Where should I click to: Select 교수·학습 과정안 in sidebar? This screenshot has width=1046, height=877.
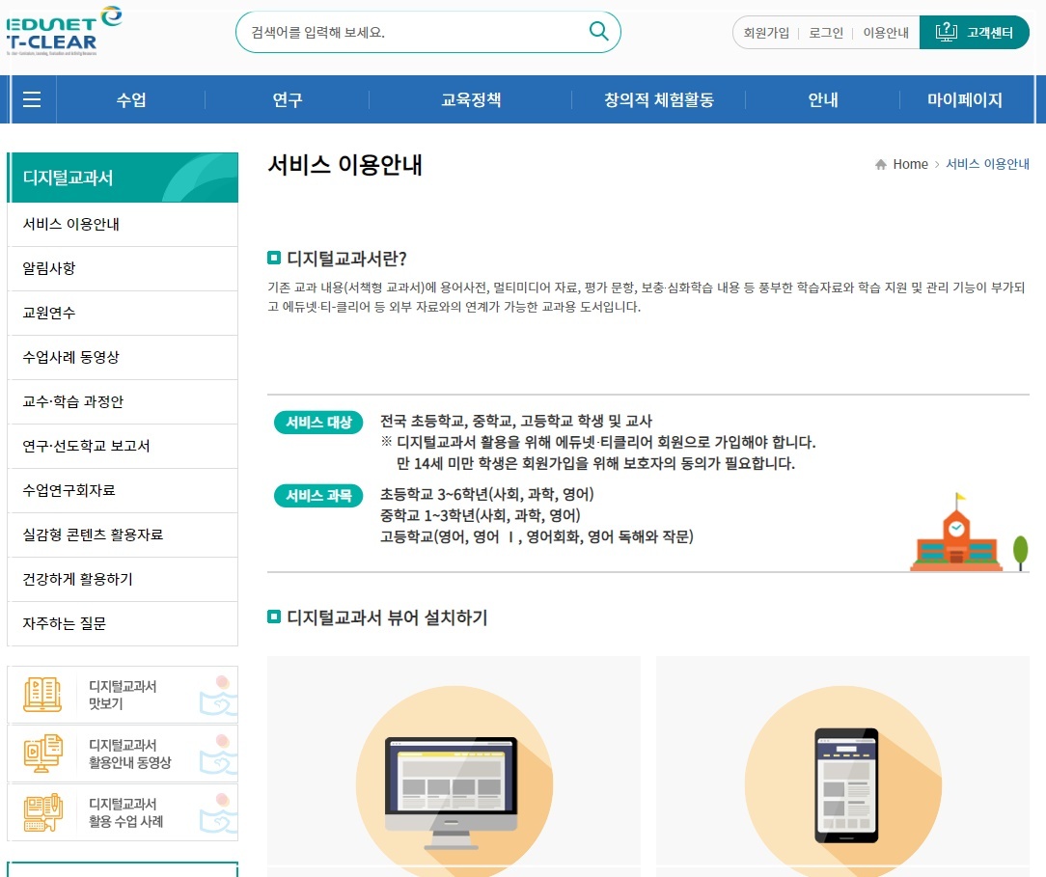pos(123,401)
